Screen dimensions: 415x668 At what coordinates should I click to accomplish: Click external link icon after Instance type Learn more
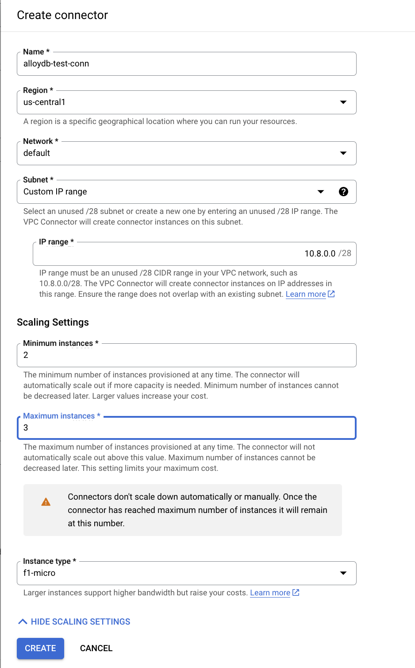pos(296,593)
